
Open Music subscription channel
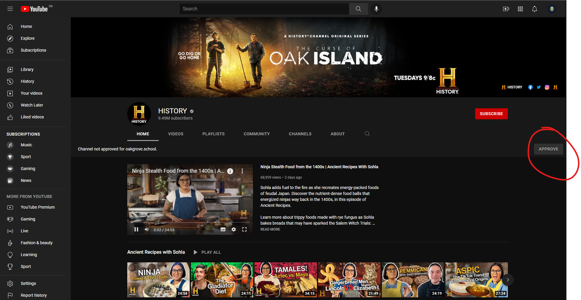point(33,145)
